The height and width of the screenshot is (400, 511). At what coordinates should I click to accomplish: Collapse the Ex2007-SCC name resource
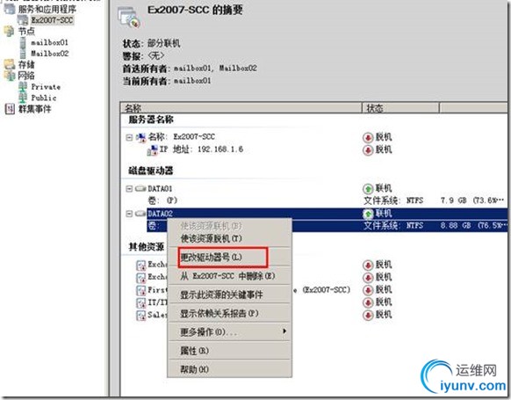pos(129,137)
